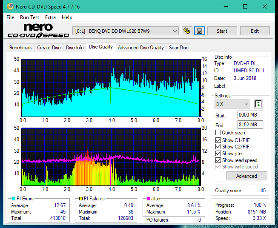Viewport: 278px width, 228px height.
Task: Click the Progress value 100 %
Action: (260, 205)
